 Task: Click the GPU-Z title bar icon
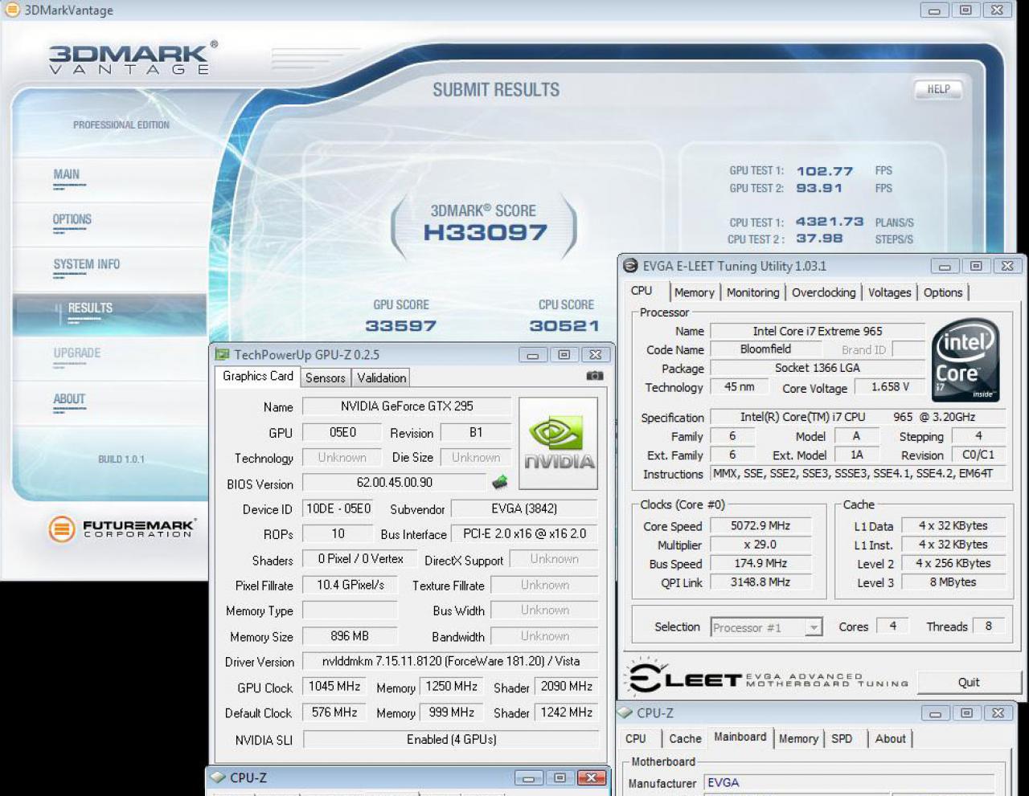click(223, 354)
